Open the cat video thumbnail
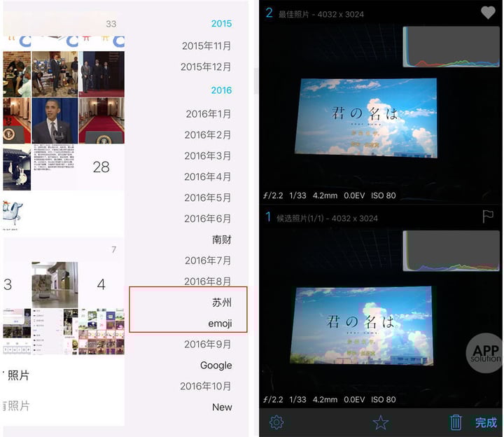Image resolution: width=504 pixels, height=437 pixels. [55, 284]
